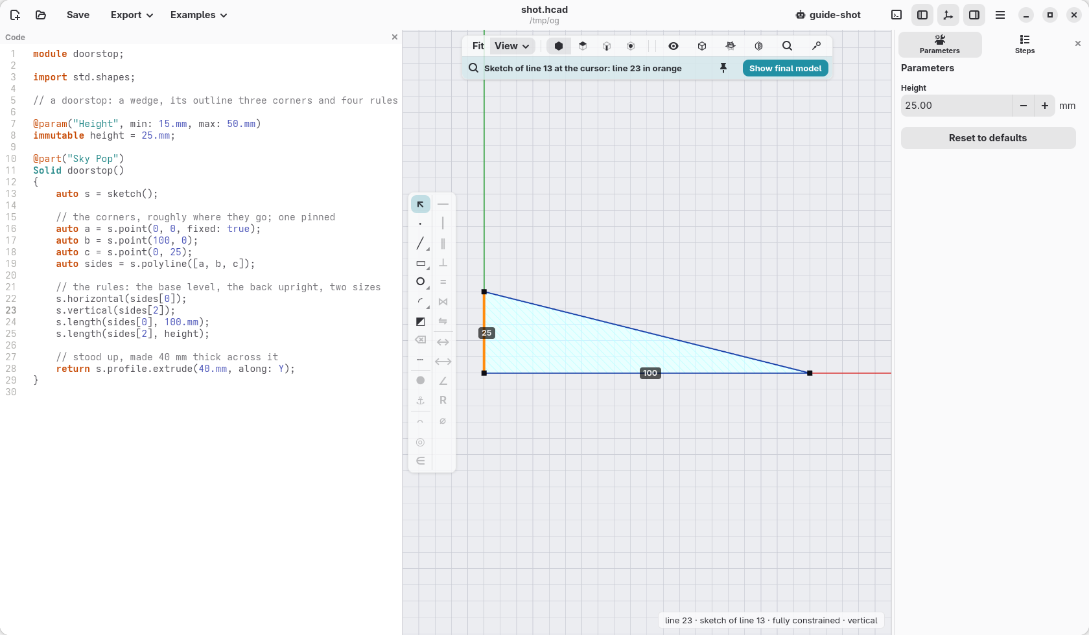Increase Height with the plus stepper
Viewport: 1089px width, 635px height.
tap(1045, 106)
